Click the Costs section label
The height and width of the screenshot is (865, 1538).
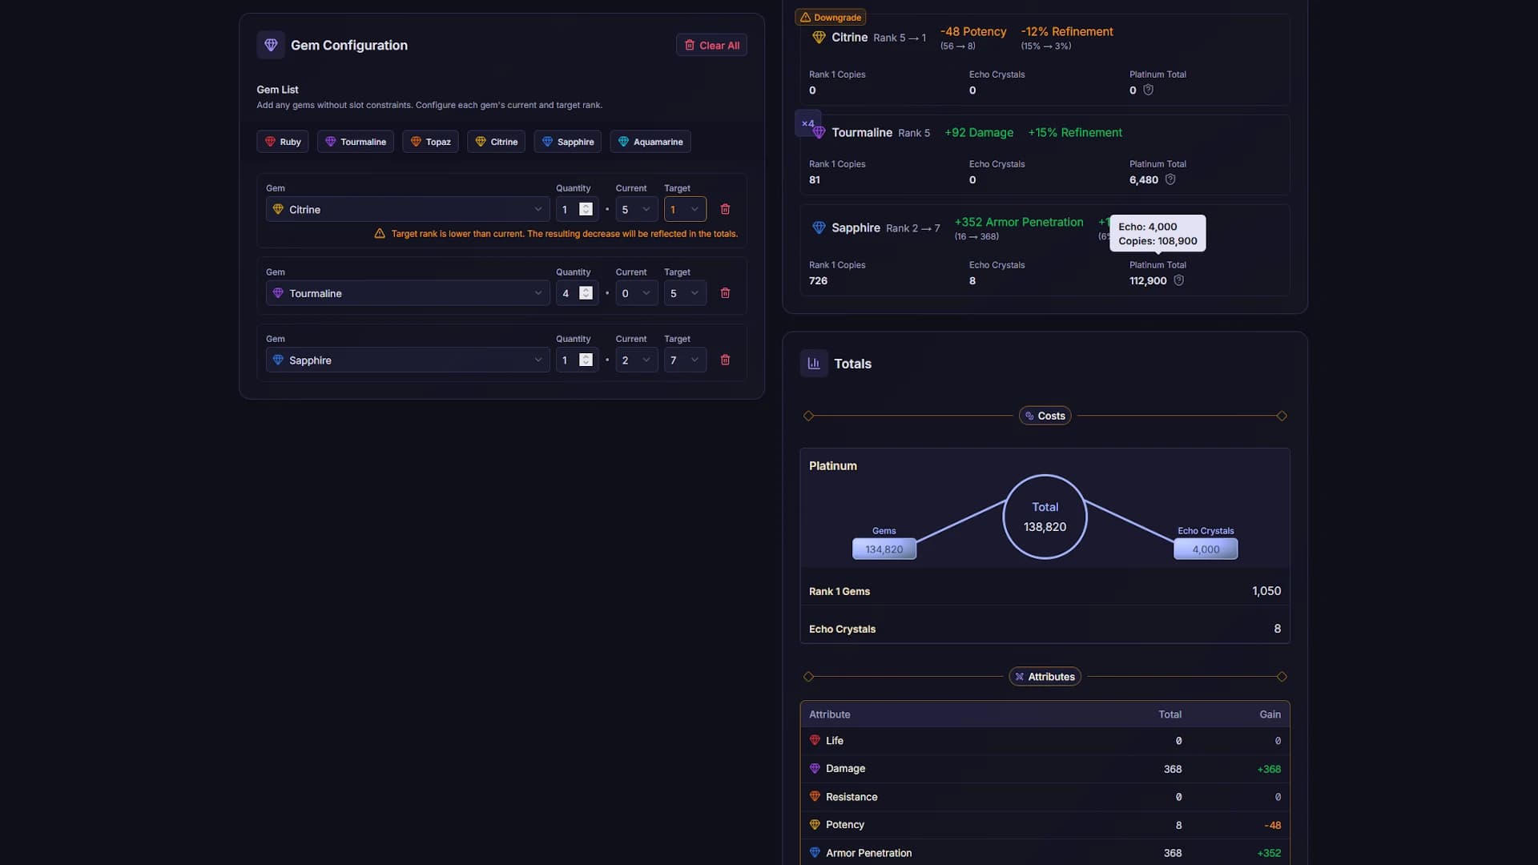tap(1045, 416)
